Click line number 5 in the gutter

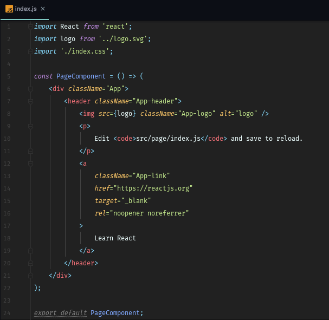(x=9, y=76)
